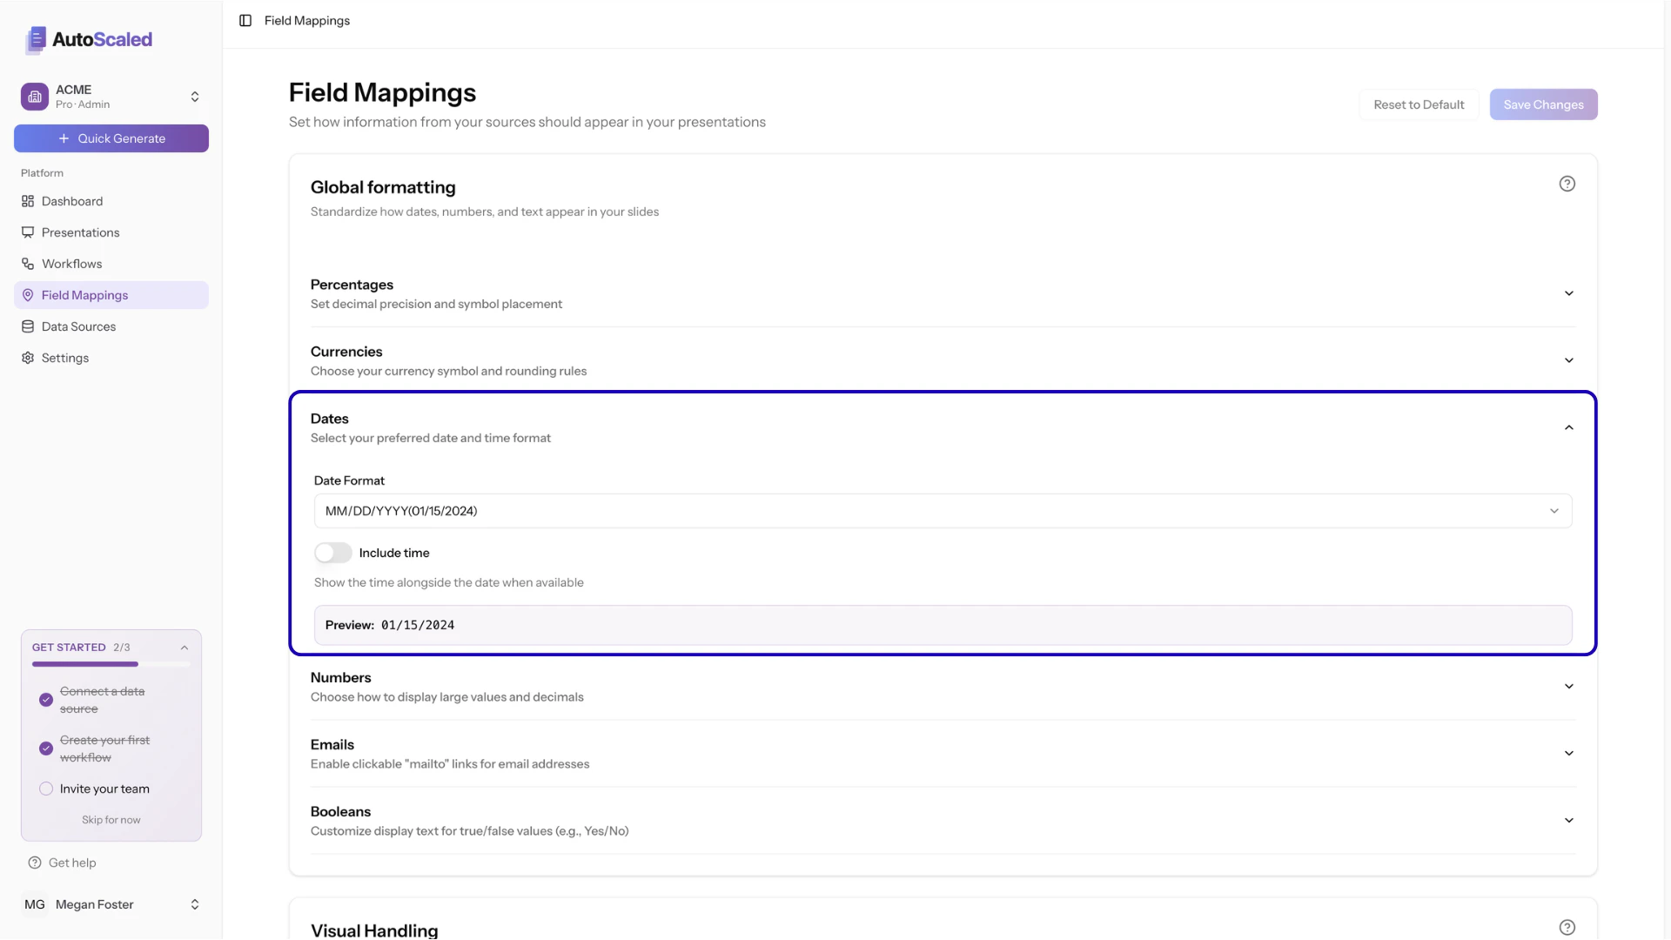Collapse the sidebar with the panel icon
Viewport: 1671px width, 940px height.
click(245, 20)
